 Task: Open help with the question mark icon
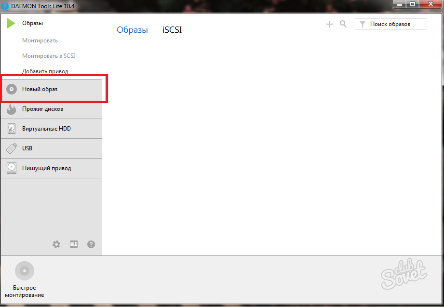coord(91,244)
